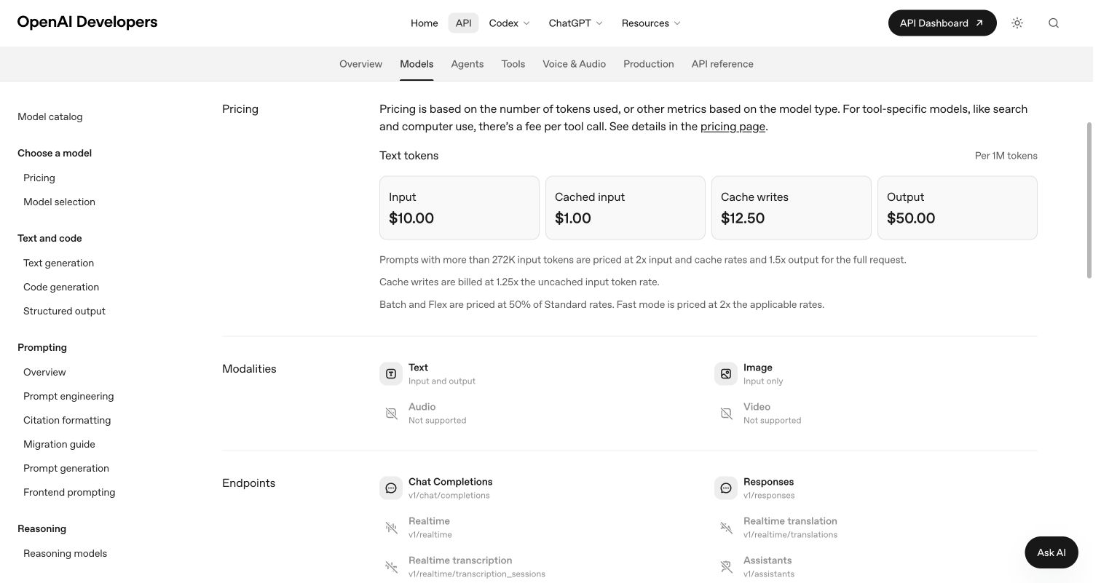Click the Responses endpoint icon

pyautogui.click(x=726, y=488)
